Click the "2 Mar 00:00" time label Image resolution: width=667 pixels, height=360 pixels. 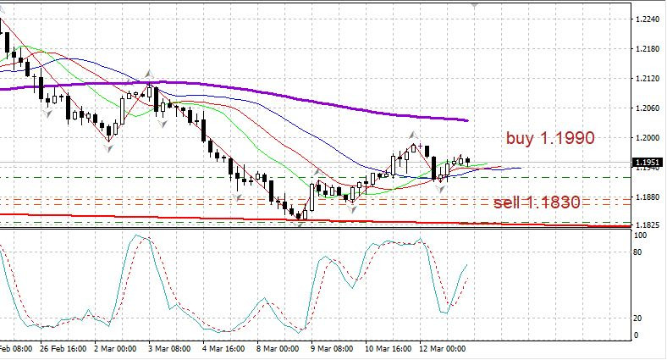(115, 348)
